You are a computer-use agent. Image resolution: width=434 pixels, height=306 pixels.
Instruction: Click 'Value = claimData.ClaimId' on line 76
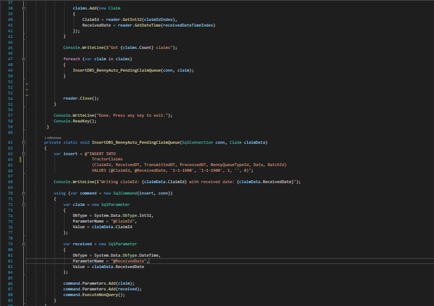(103, 227)
